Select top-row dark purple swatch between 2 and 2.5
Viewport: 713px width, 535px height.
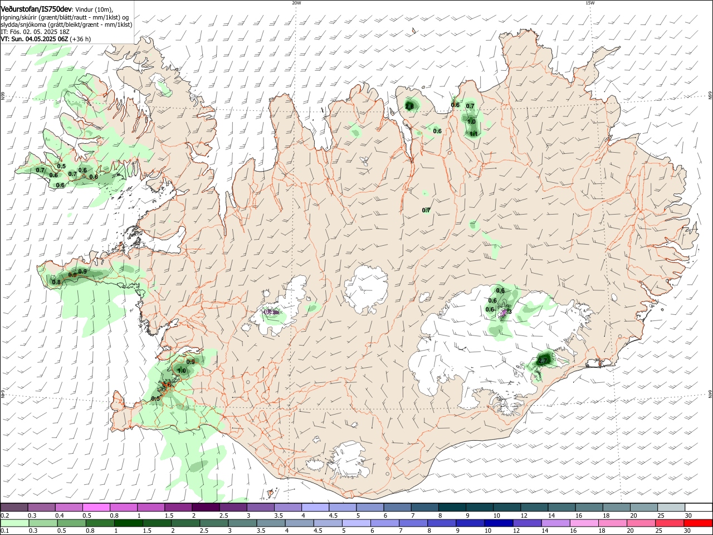[x=205, y=508]
